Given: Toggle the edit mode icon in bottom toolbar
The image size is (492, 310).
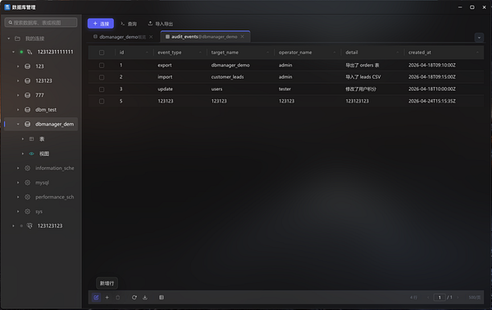Looking at the screenshot, I should coord(96,297).
